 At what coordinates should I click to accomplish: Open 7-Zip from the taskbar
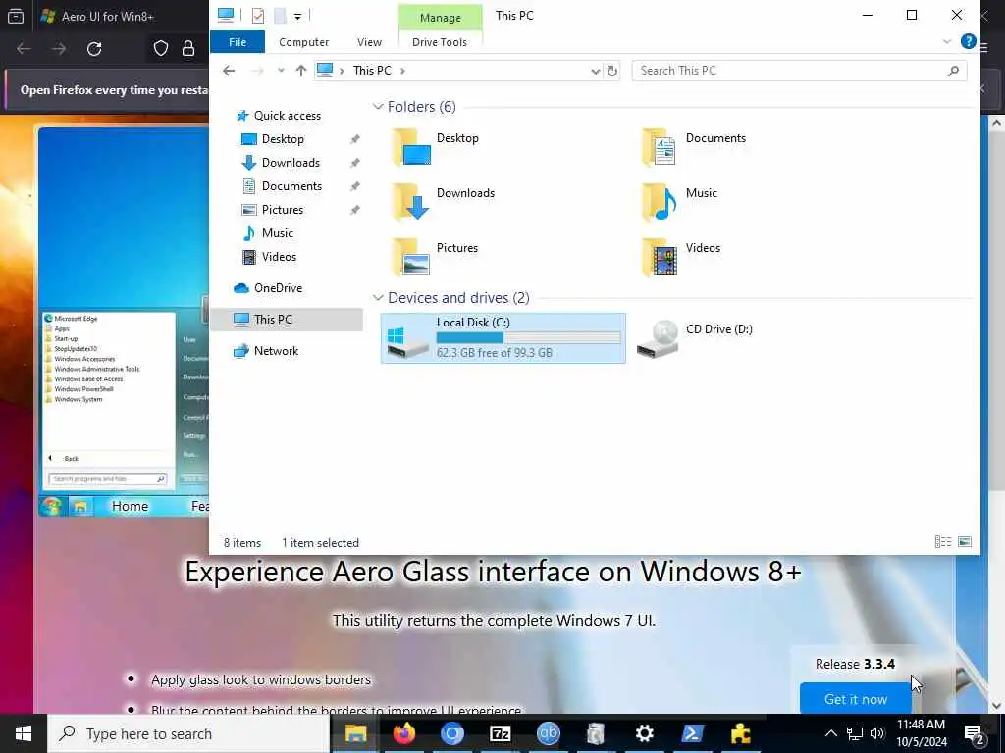pos(500,733)
